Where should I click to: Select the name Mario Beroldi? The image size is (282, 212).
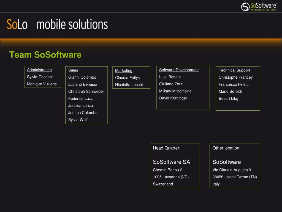tap(230, 91)
